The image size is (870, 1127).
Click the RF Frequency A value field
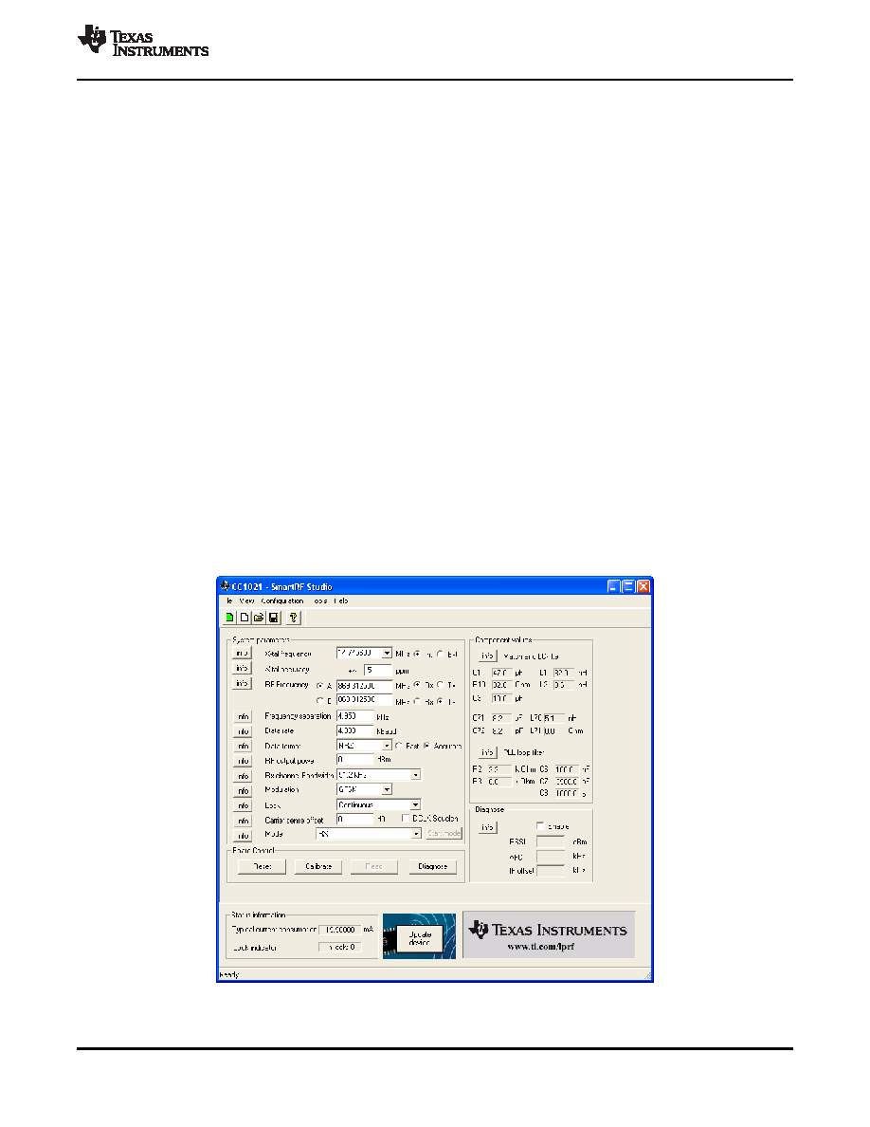click(365, 686)
